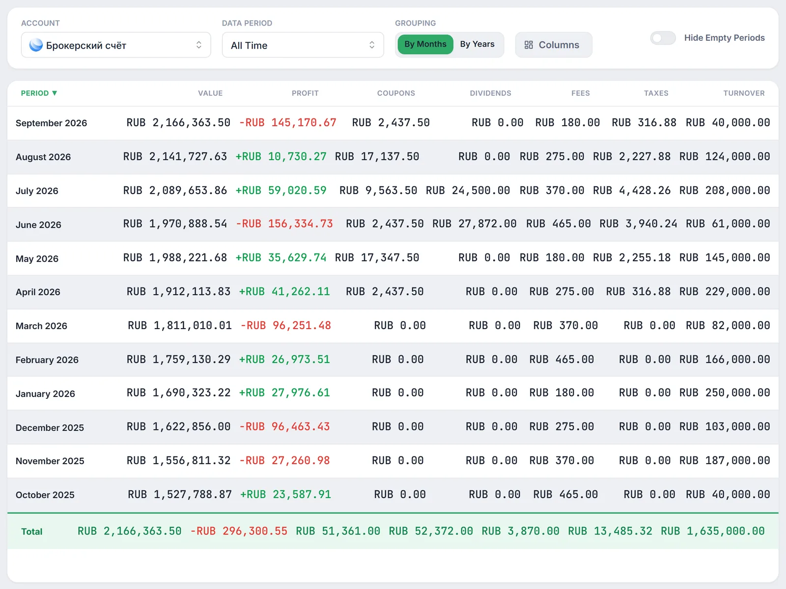Click the Period sort arrow
This screenshot has height=589, width=786.
[x=55, y=93]
